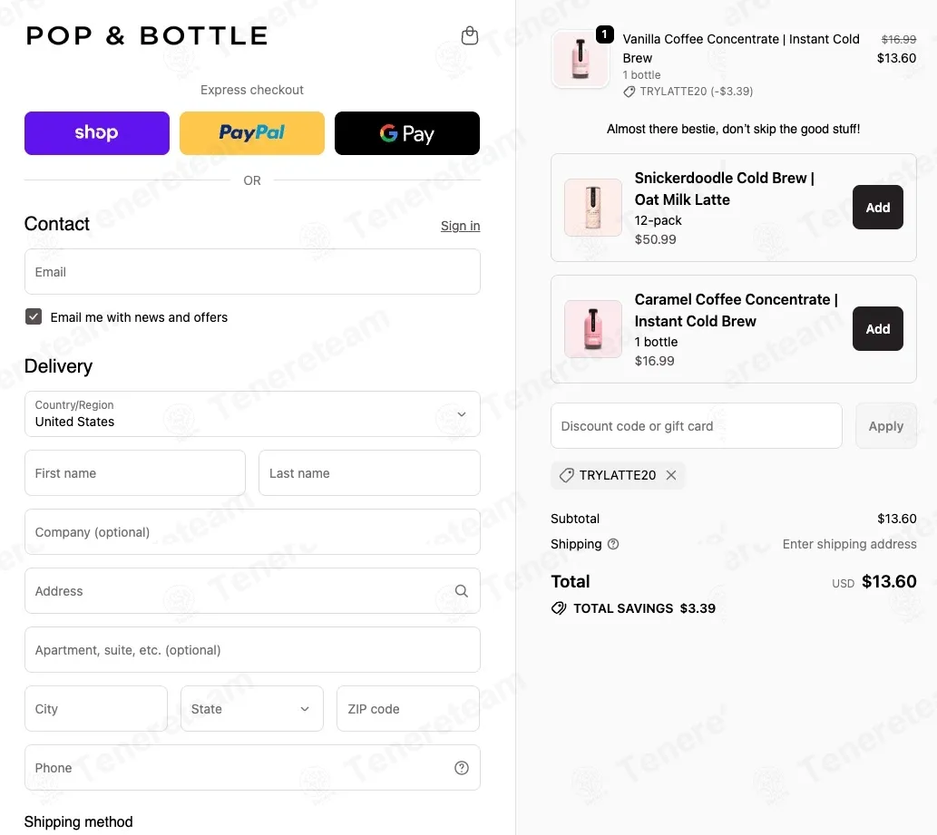Open the Country/Region dropdown
Image resolution: width=937 pixels, height=835 pixels.
252,414
